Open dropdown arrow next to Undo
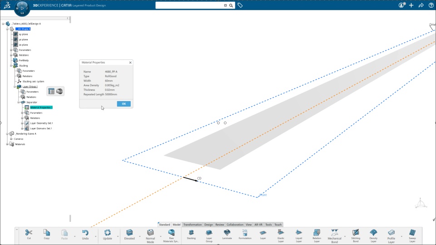 click(x=96, y=236)
